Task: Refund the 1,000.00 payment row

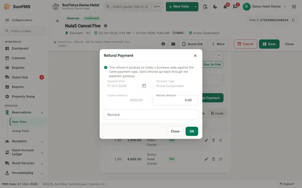Action: [x=221, y=140]
